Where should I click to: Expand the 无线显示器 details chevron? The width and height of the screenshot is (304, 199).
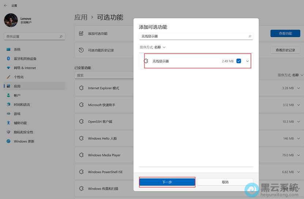pyautogui.click(x=247, y=61)
